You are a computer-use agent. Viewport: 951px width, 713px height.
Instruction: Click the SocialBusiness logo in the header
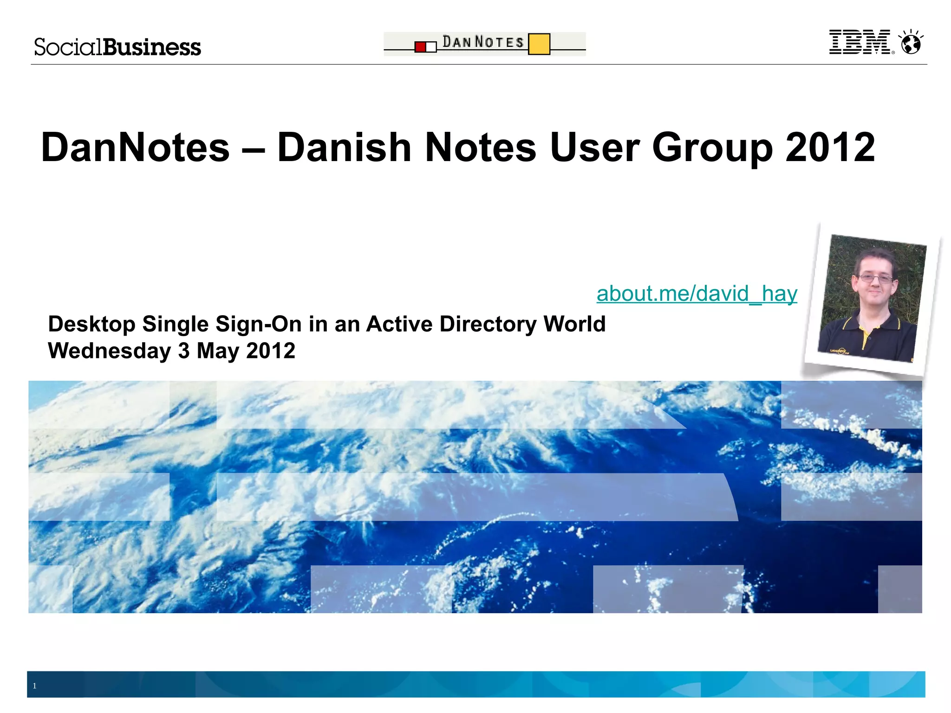pyautogui.click(x=117, y=47)
